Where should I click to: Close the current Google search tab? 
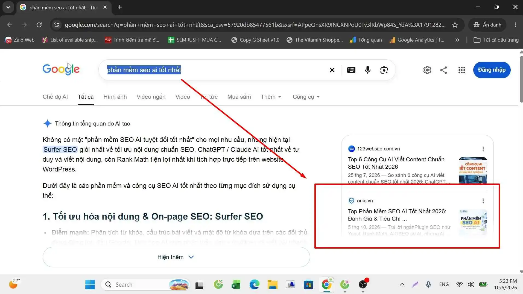(105, 7)
